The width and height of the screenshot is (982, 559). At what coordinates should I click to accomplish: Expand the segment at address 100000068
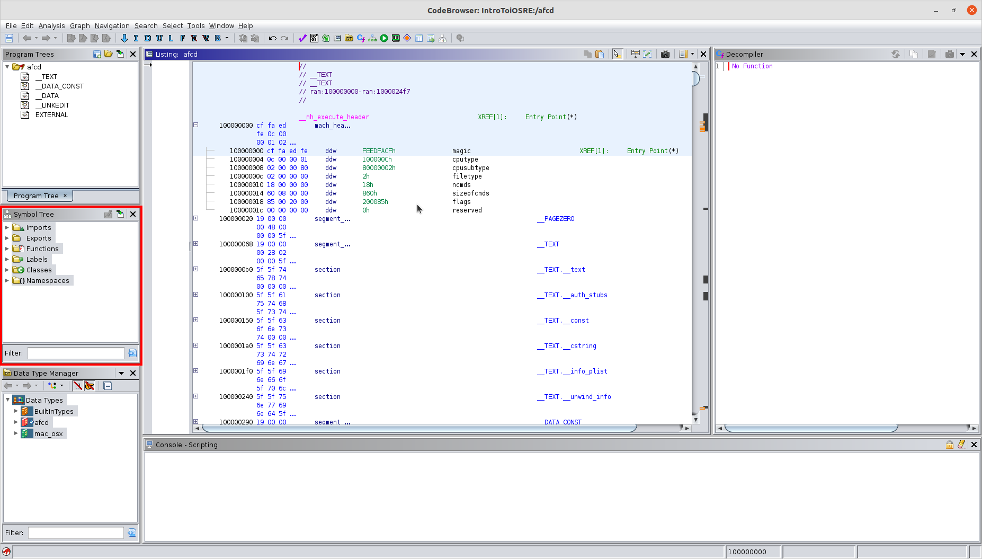[195, 244]
